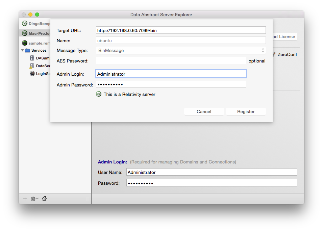The height and width of the screenshot is (231, 323).
Task: Click the Password field in main window
Action: point(212,183)
